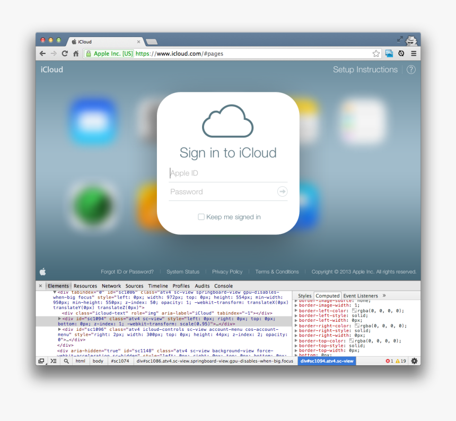456x421 pixels.
Task: Expand the border-top-color property
Action: 296,341
